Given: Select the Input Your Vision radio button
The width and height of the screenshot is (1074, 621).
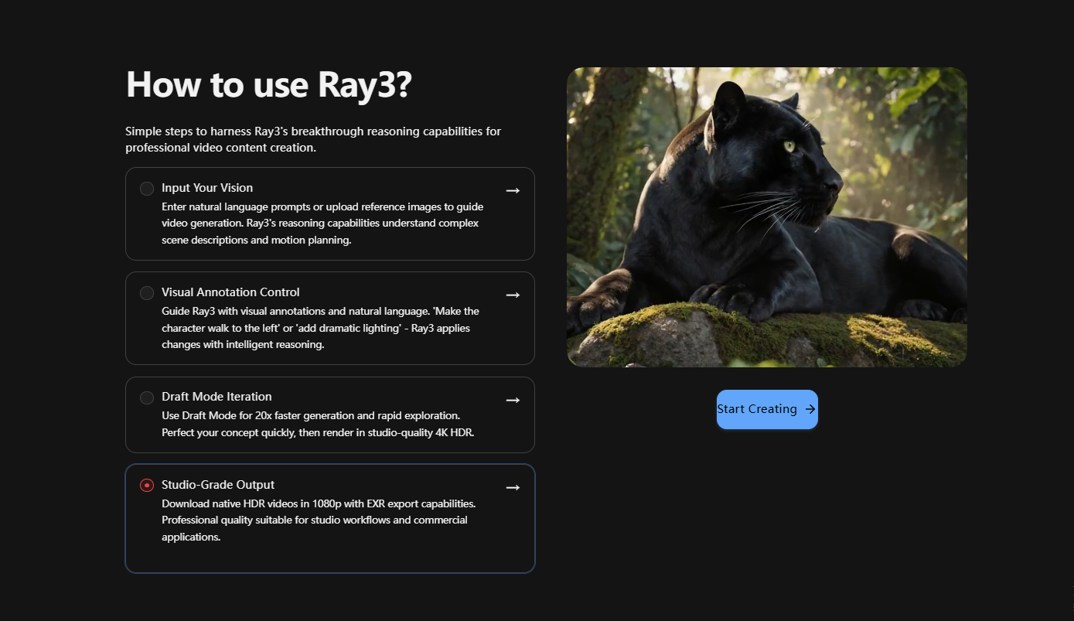Looking at the screenshot, I should 147,189.
